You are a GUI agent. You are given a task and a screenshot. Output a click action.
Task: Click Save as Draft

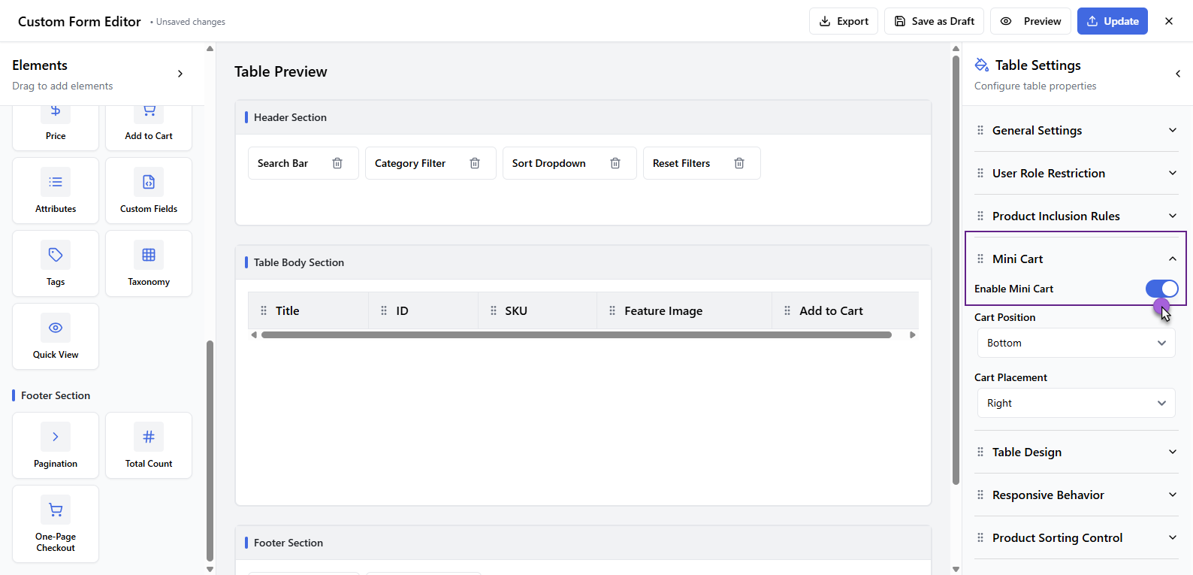[x=934, y=21]
